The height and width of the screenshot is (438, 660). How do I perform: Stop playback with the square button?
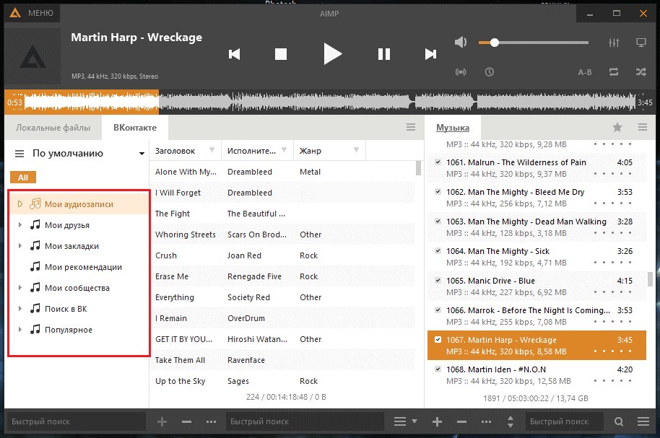pos(281,54)
